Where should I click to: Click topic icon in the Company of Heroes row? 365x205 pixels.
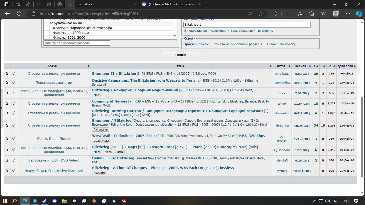(7, 103)
